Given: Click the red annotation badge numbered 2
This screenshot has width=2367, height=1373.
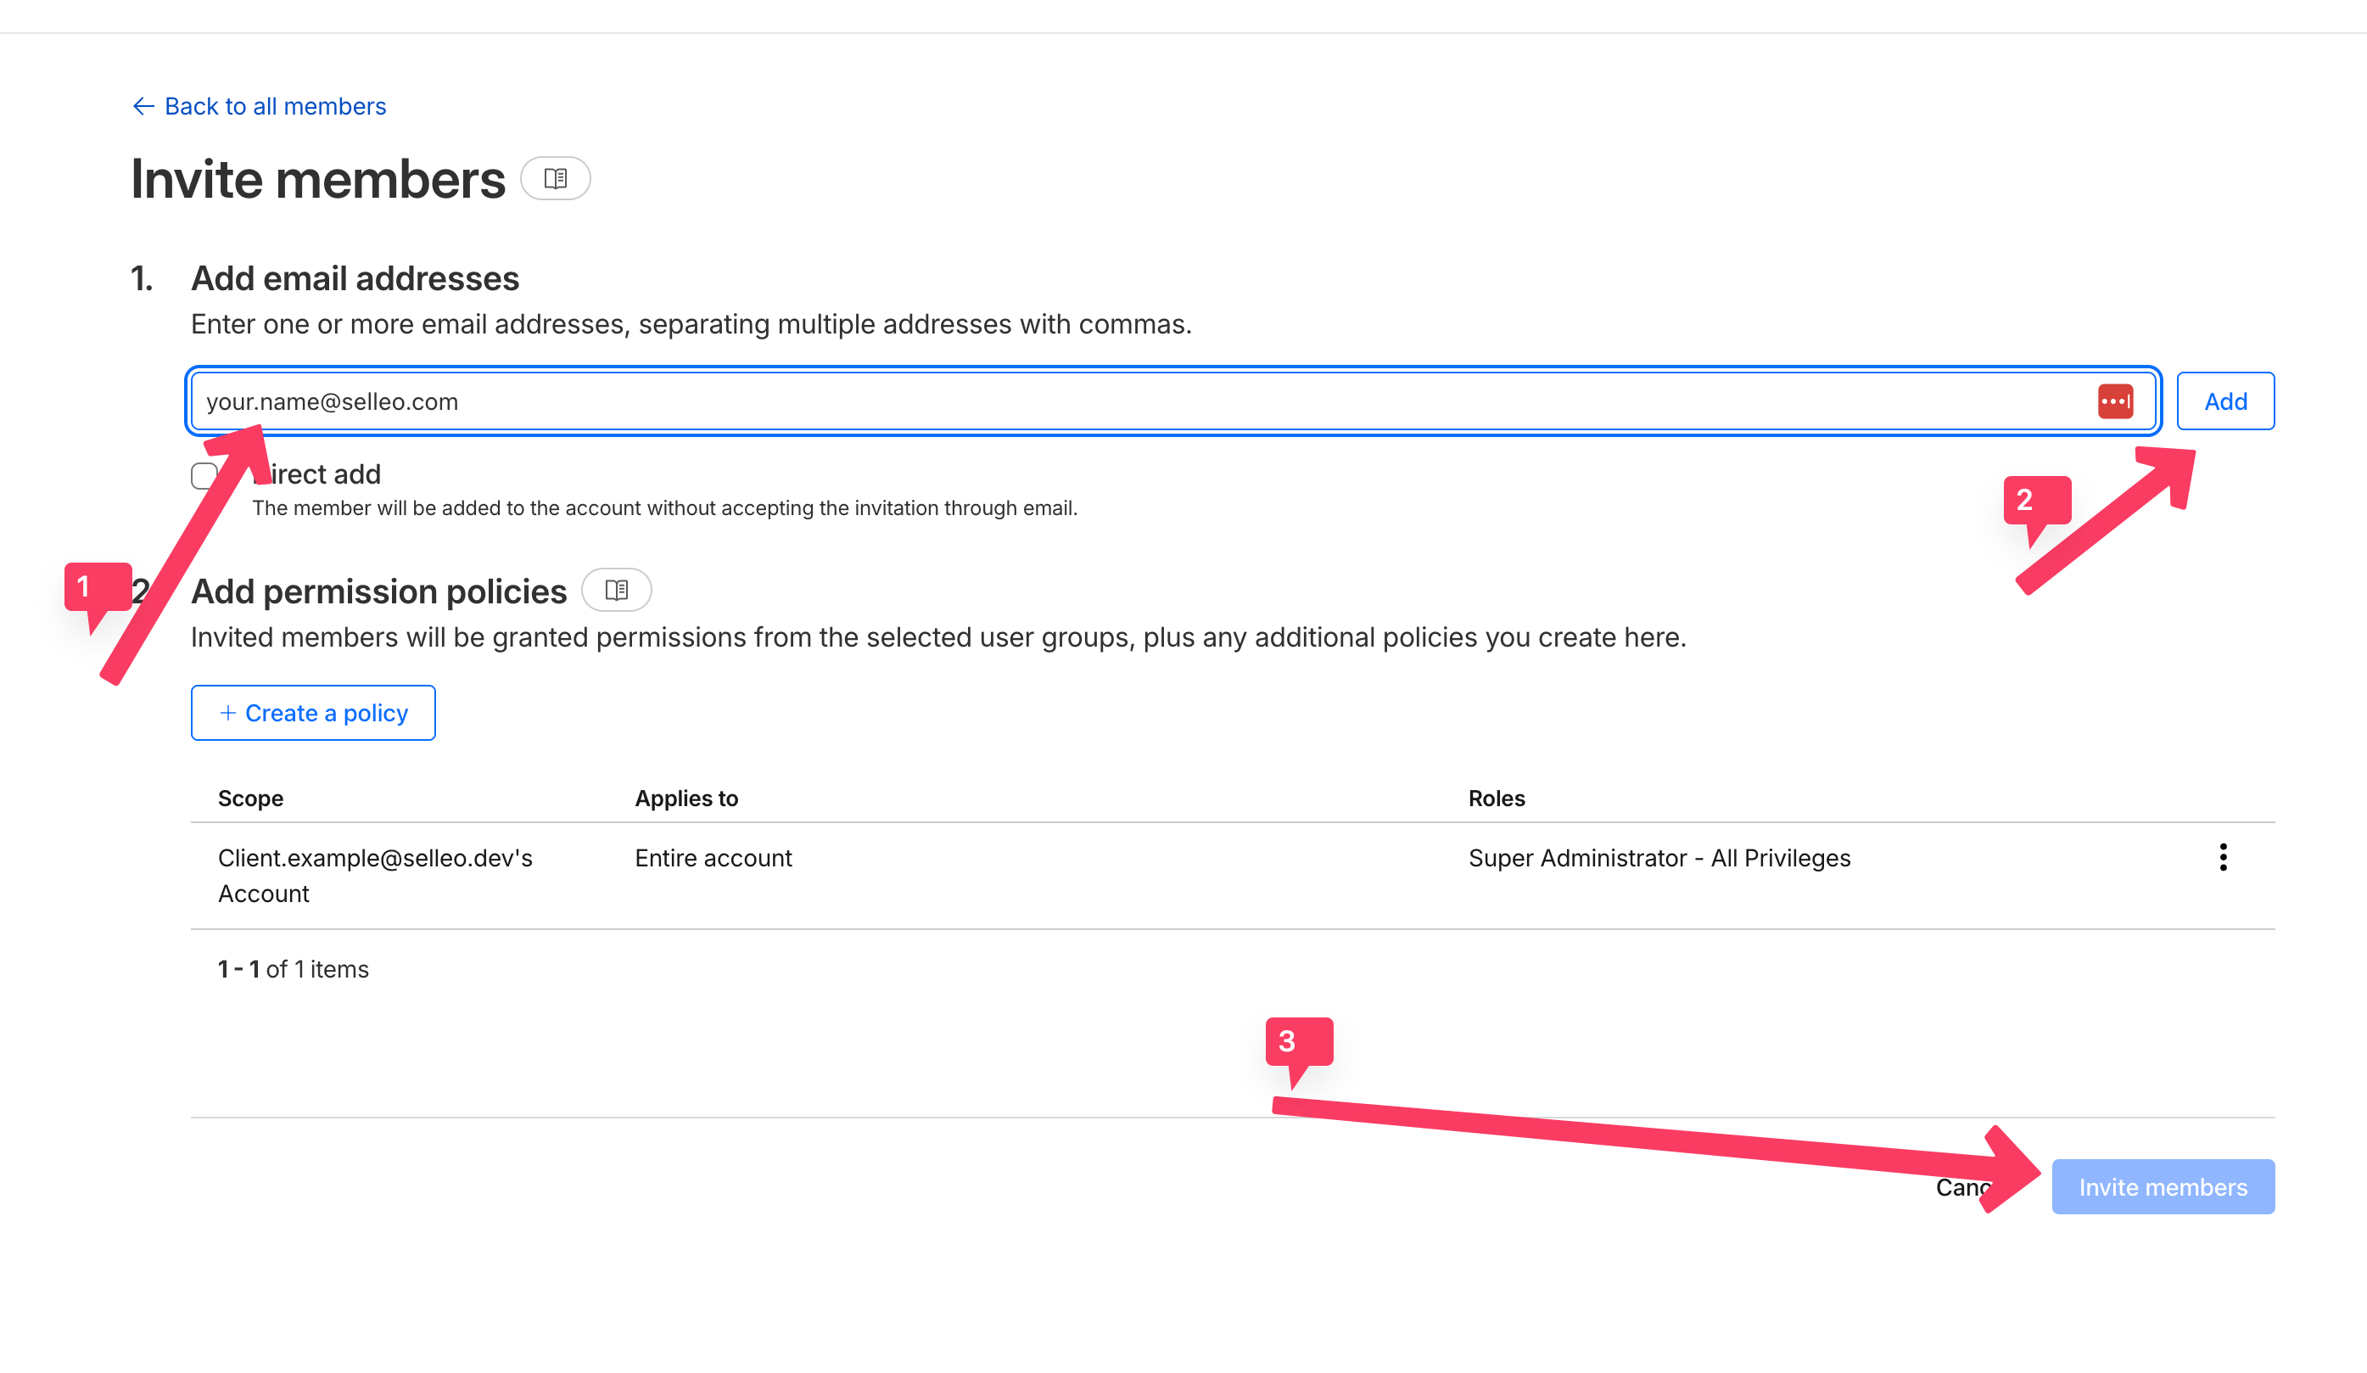Looking at the screenshot, I should pyautogui.click(x=2036, y=501).
